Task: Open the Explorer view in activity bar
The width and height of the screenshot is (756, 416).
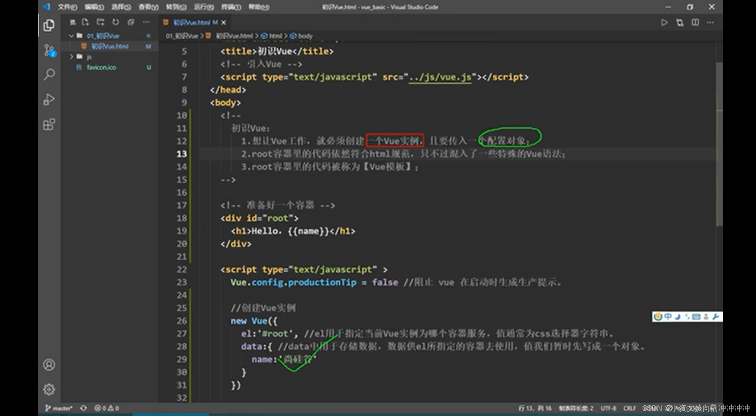Action: tap(49, 25)
